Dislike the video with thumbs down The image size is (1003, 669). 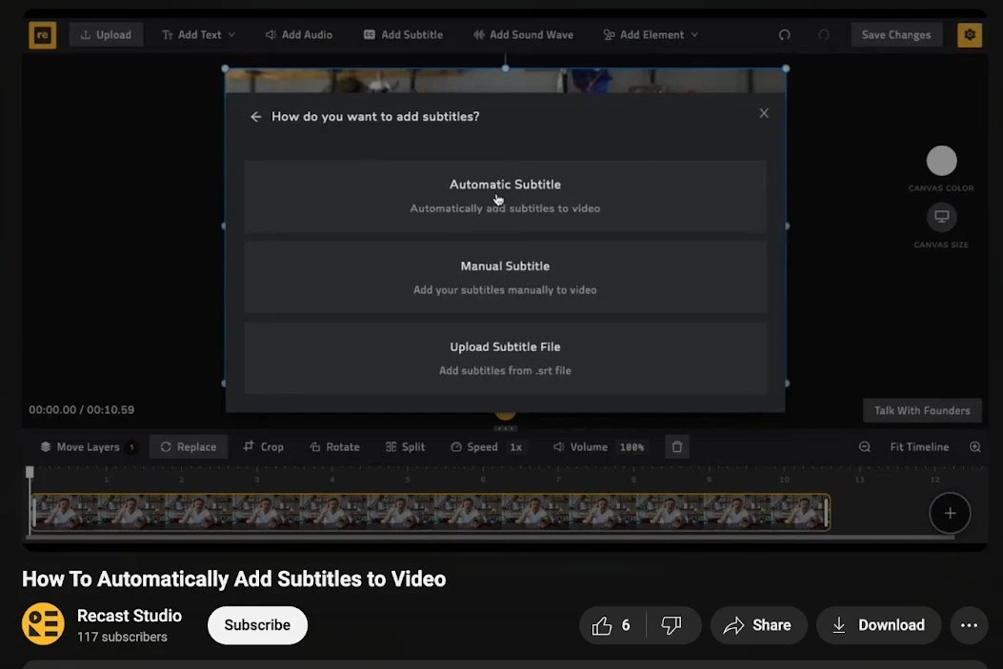[672, 625]
